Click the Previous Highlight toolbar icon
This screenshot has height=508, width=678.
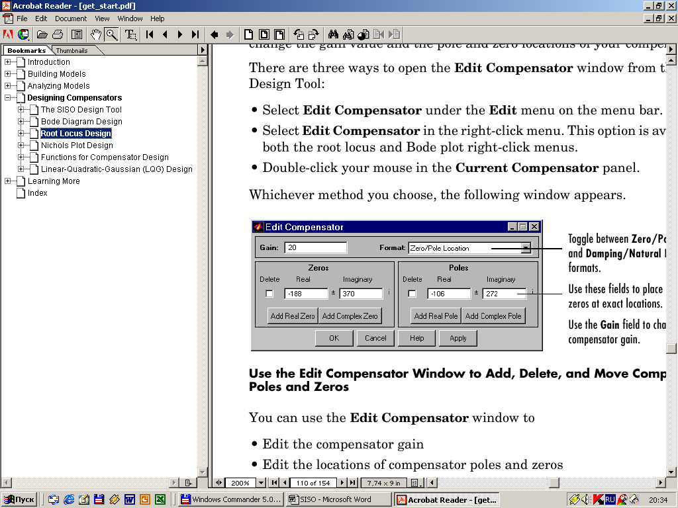pos(379,34)
